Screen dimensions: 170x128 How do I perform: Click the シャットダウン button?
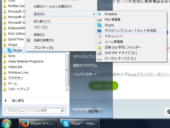pos(84,110)
